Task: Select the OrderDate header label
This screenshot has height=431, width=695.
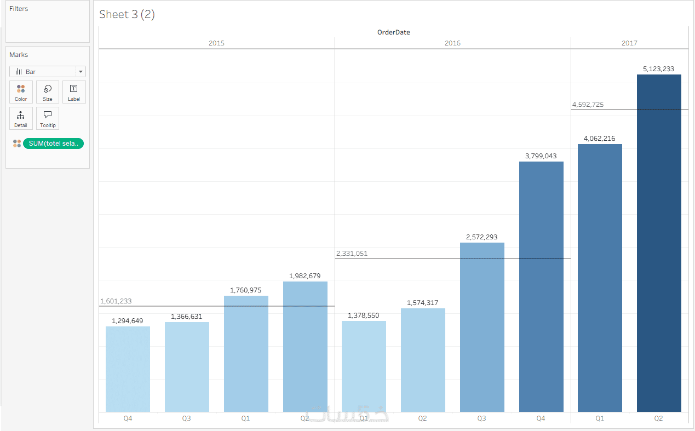Action: [x=393, y=32]
